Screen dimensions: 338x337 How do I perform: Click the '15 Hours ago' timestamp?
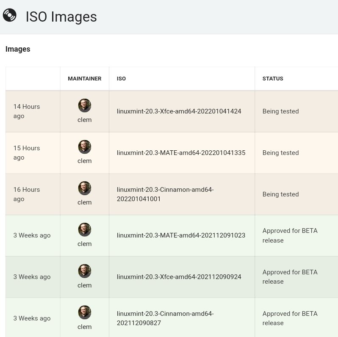point(27,153)
